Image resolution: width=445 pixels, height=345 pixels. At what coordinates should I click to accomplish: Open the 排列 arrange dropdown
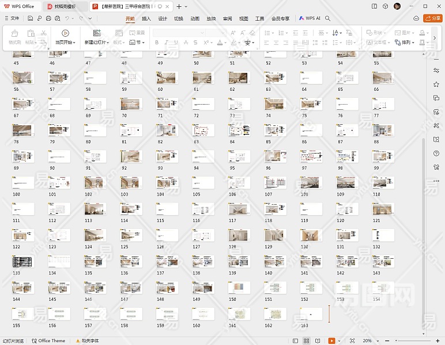pos(407,43)
